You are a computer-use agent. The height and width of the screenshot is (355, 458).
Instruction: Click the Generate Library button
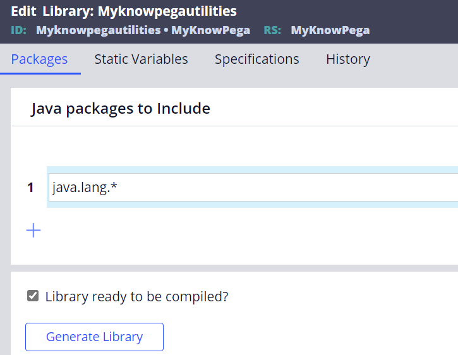tap(94, 337)
